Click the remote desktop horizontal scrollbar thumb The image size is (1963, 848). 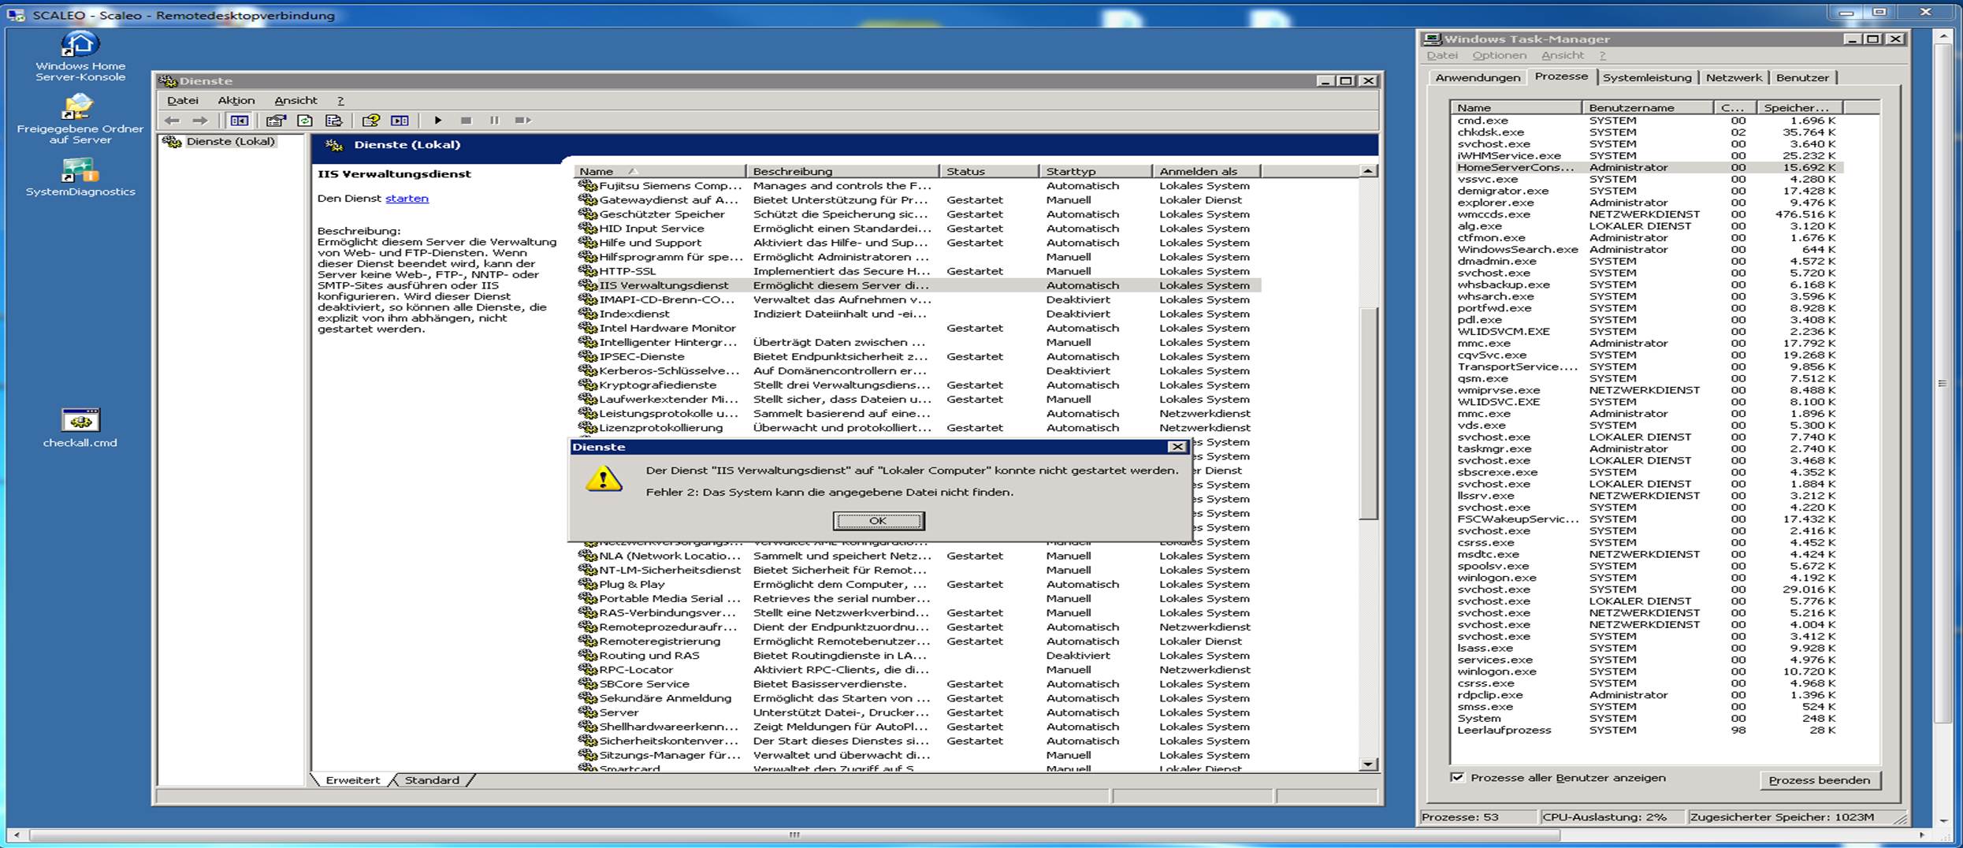[x=794, y=835]
